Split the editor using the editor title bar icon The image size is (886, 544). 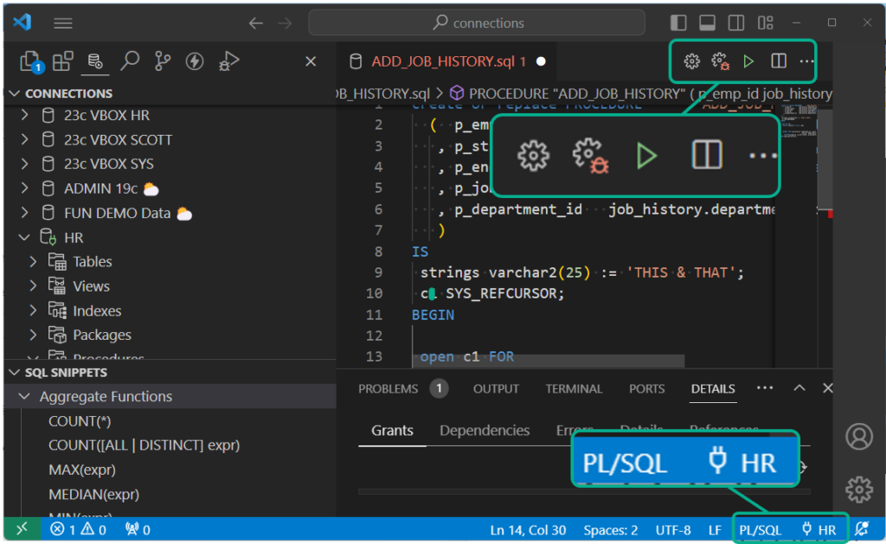779,61
